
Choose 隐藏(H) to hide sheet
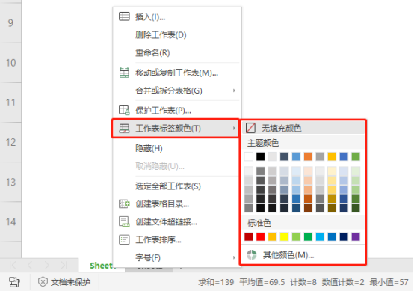pos(177,148)
